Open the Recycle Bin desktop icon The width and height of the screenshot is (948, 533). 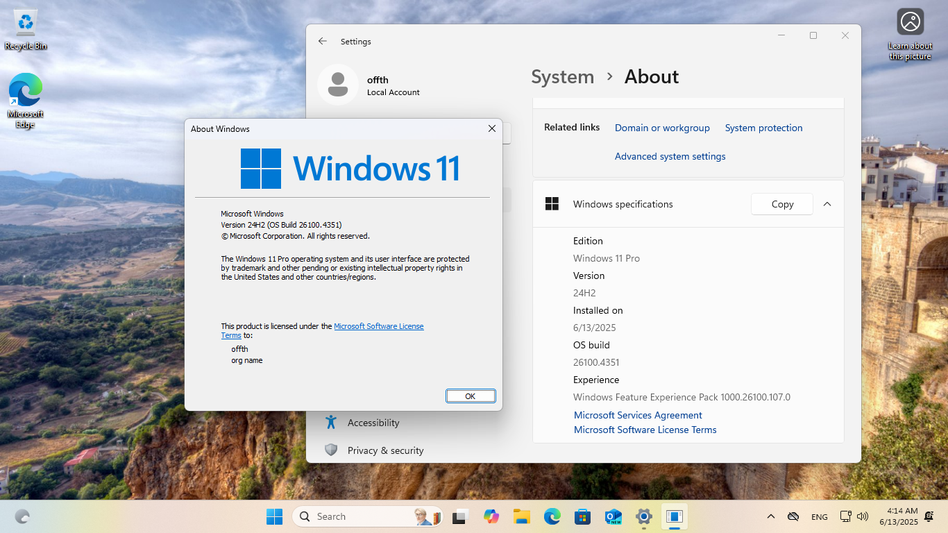pos(26,29)
